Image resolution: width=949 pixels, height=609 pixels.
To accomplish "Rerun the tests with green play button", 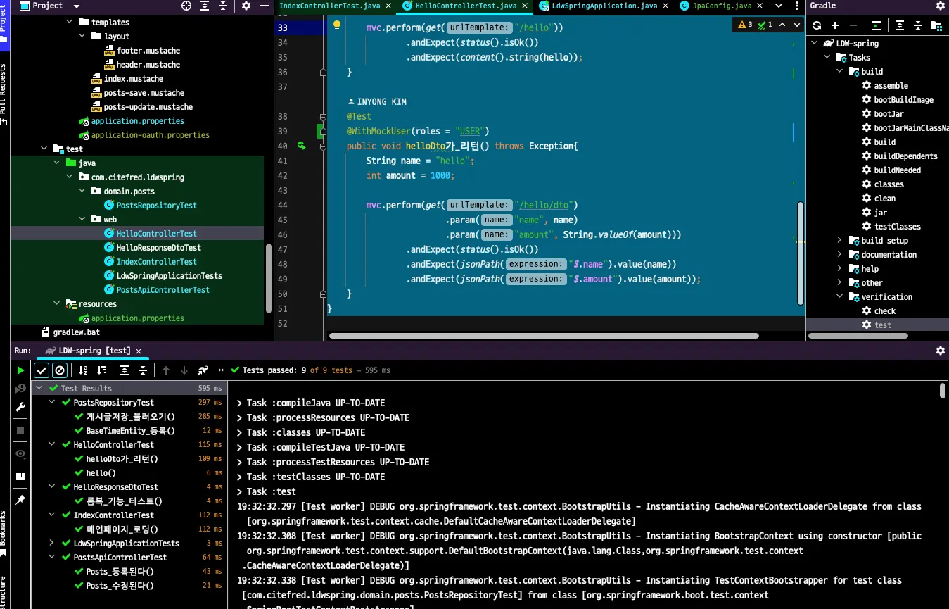I will coord(20,370).
